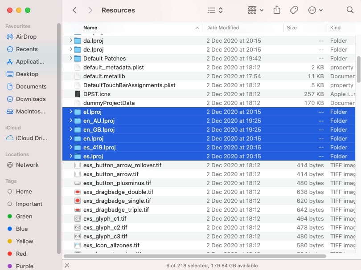Click the Tags toolbar icon
The height and width of the screenshot is (270, 361).
[x=294, y=10]
